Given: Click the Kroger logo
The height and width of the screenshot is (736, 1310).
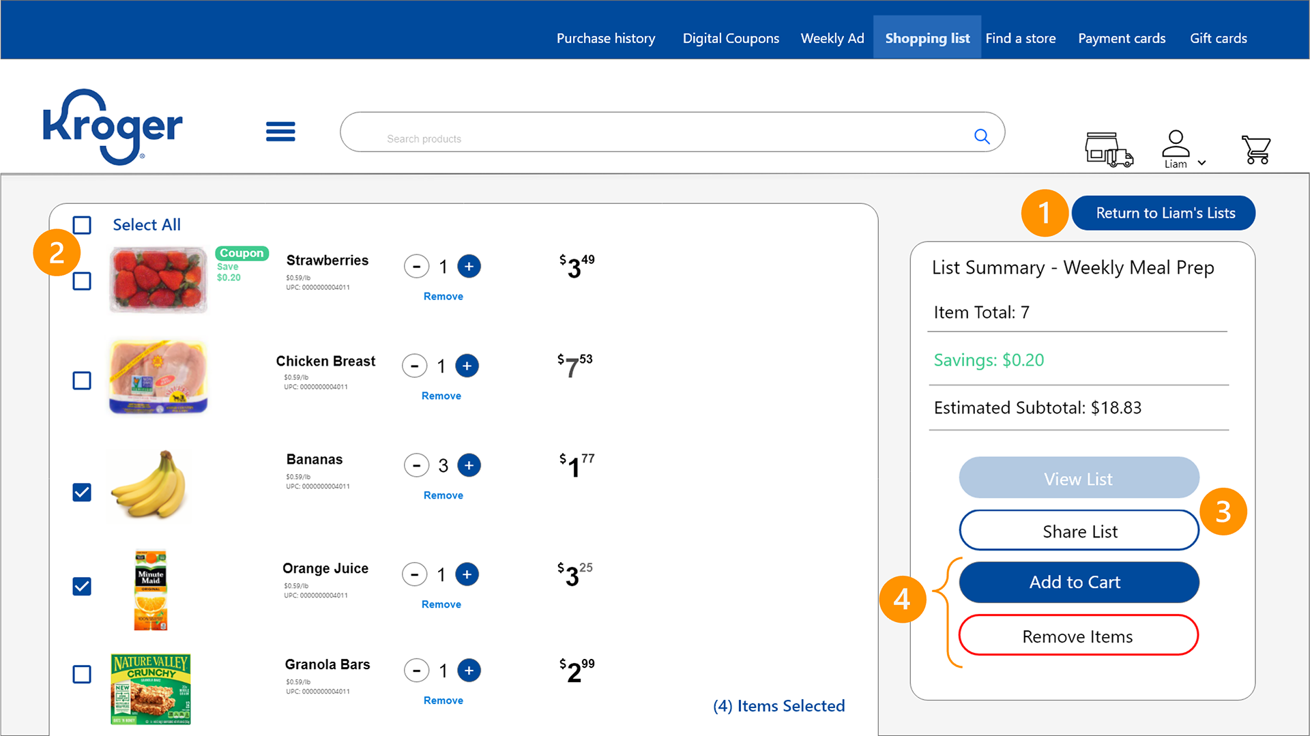Looking at the screenshot, I should point(113,127).
